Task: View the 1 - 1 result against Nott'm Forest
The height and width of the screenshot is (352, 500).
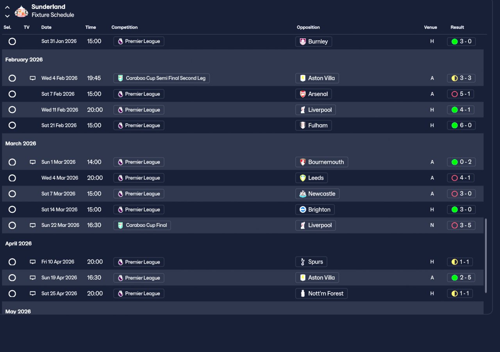Action: pos(460,293)
